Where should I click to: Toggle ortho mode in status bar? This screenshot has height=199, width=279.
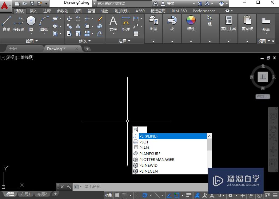coord(137,195)
